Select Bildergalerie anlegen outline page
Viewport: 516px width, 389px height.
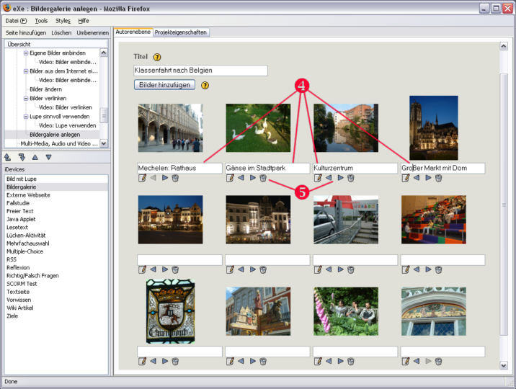click(55, 135)
